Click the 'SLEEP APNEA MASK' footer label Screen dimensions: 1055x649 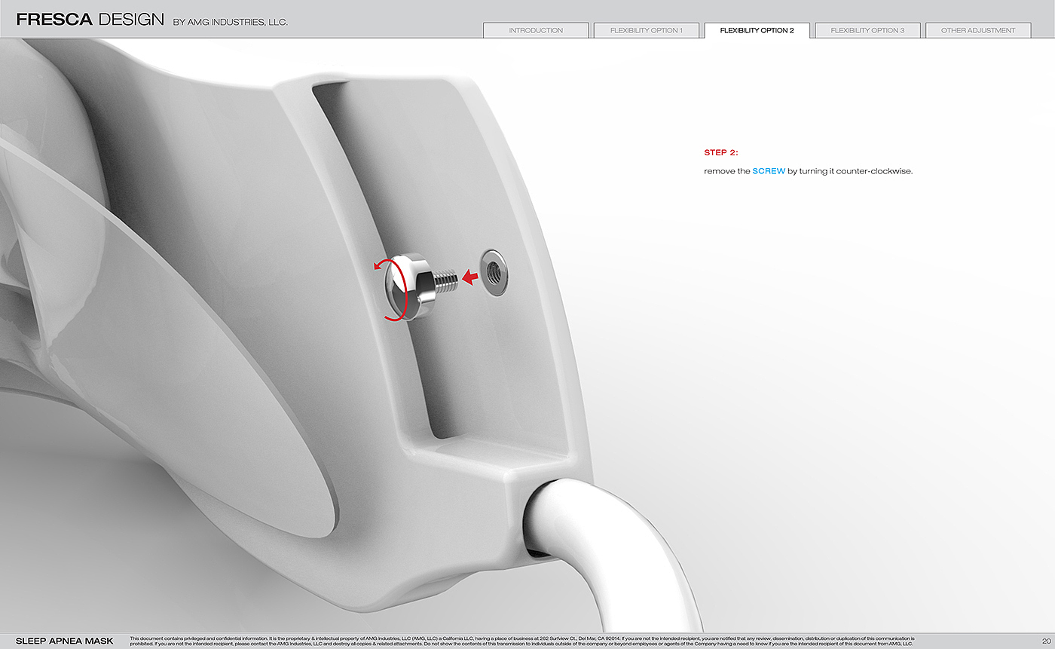pos(65,641)
